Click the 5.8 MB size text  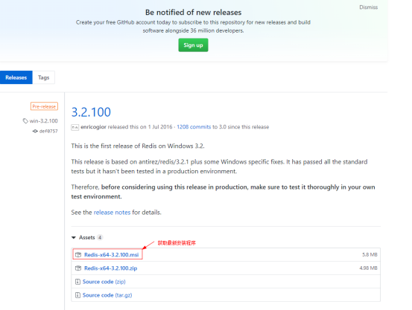(x=370, y=255)
